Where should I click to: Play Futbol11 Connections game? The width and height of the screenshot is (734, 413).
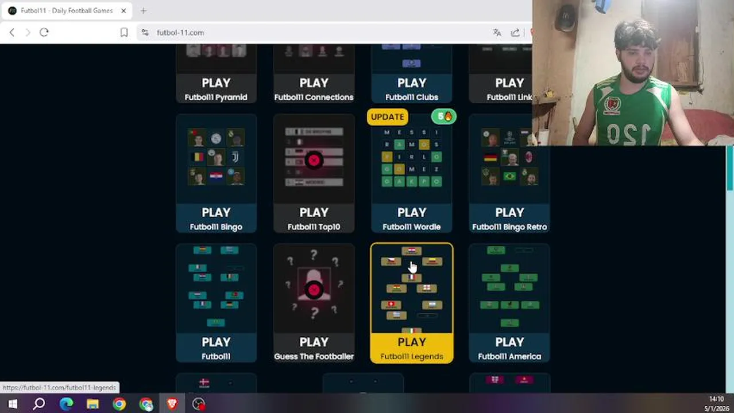pos(314,75)
